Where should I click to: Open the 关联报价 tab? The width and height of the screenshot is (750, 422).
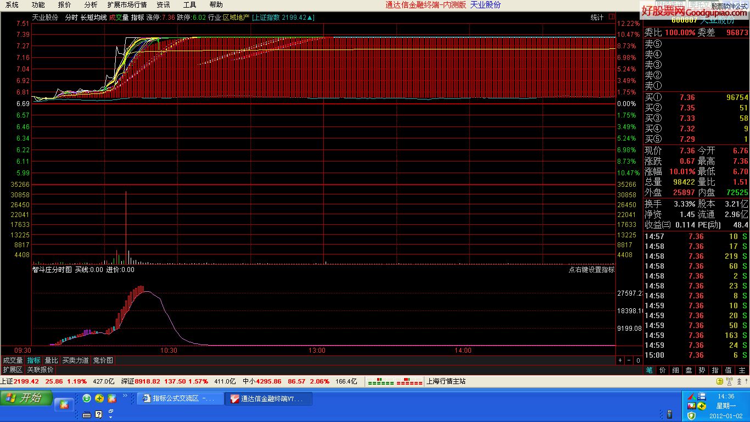[x=41, y=370]
